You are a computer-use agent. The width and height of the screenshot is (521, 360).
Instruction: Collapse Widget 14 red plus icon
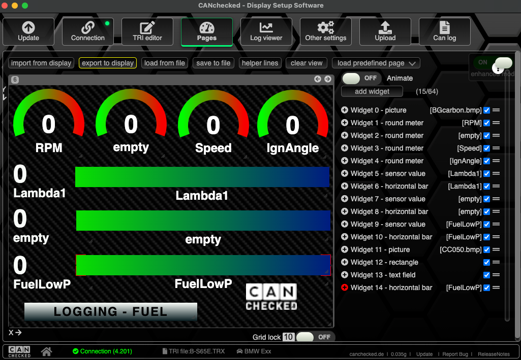(345, 287)
